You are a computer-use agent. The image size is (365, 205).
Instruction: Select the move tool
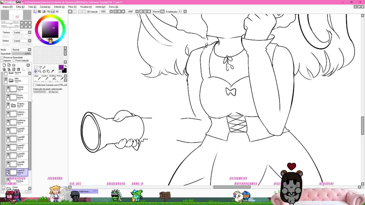[x=36, y=71]
